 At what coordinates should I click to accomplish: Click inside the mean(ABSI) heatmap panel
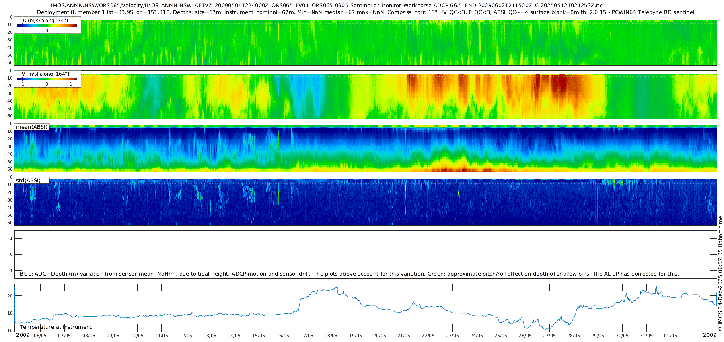(366, 149)
